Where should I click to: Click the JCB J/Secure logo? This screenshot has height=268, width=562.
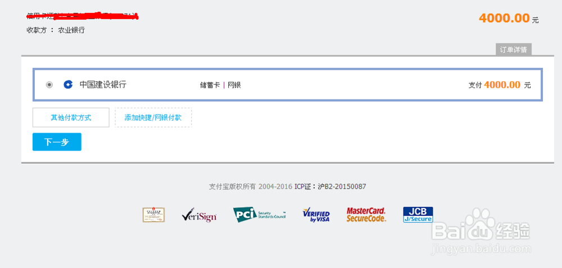418,215
